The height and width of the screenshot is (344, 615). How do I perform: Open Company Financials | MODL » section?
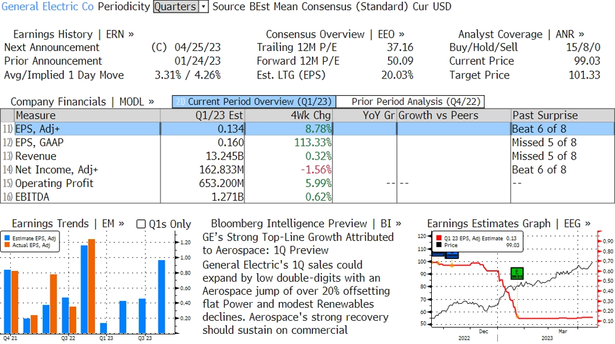82,102
